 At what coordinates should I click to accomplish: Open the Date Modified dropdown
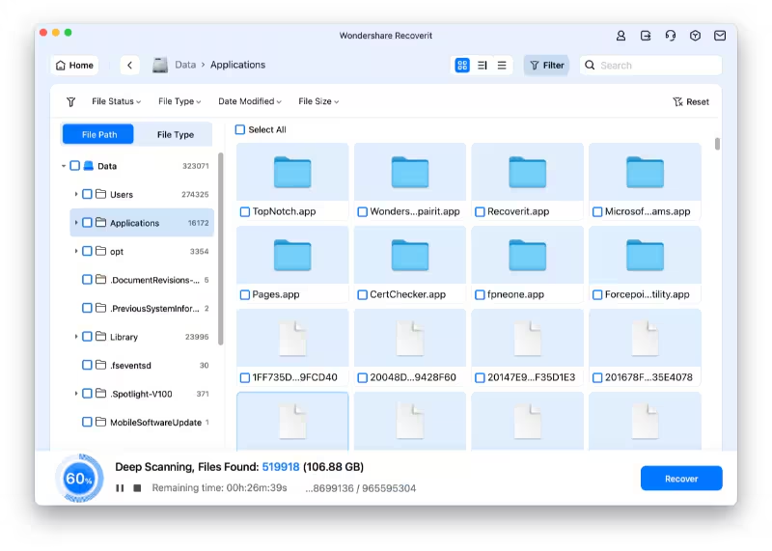coord(249,101)
